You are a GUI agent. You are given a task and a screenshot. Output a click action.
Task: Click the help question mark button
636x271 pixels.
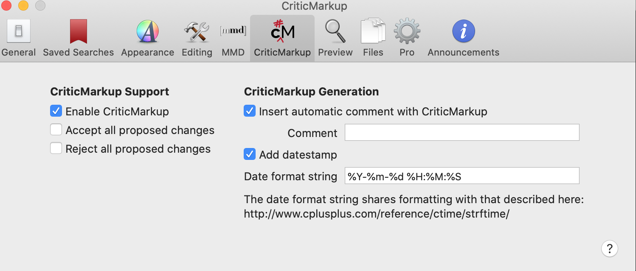pyautogui.click(x=609, y=248)
